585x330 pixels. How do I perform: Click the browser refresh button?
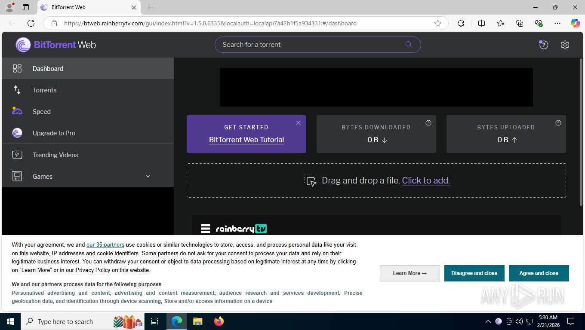pyautogui.click(x=31, y=23)
